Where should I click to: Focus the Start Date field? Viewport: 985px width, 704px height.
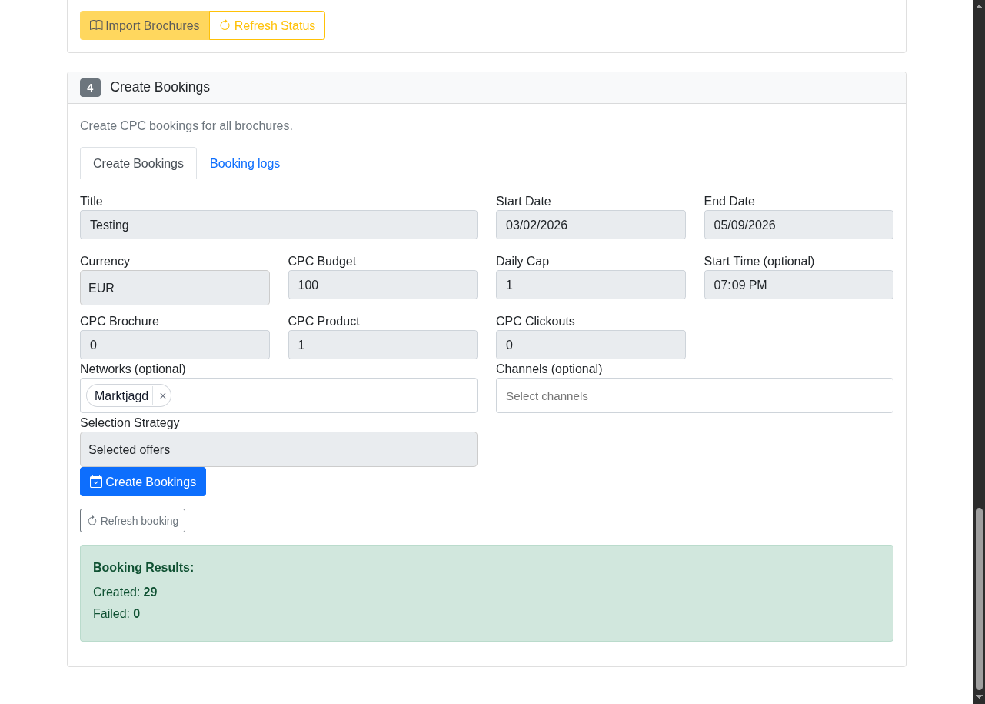[590, 225]
